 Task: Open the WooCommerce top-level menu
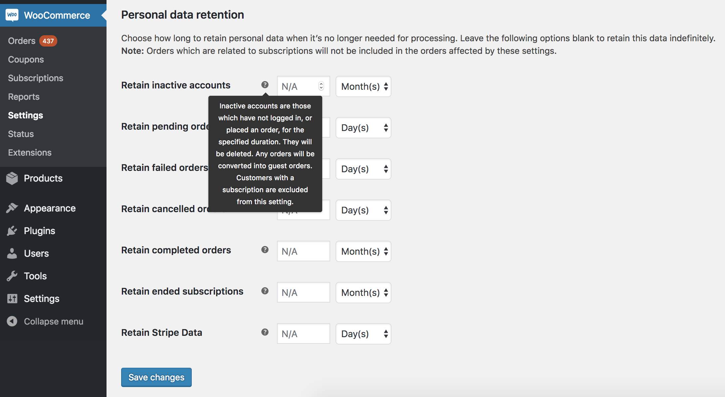click(x=53, y=15)
